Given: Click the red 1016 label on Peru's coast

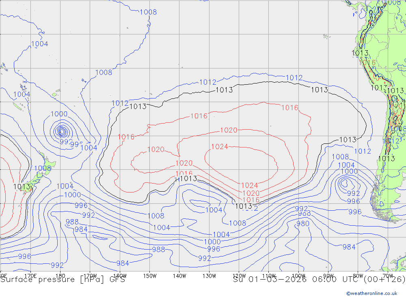Looking at the screenshot, I should pyautogui.click(x=367, y=62).
